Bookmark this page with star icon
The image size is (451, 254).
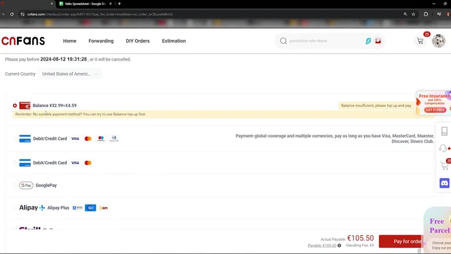(x=414, y=14)
